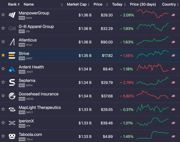Image resolution: width=180 pixels, height=142 pixels.
Task: Click the Goosehead Insurance logo
Action: tap(12, 96)
